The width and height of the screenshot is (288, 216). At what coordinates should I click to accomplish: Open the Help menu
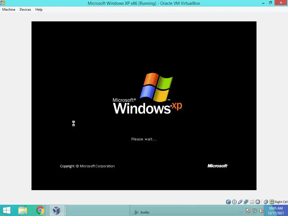click(x=39, y=10)
